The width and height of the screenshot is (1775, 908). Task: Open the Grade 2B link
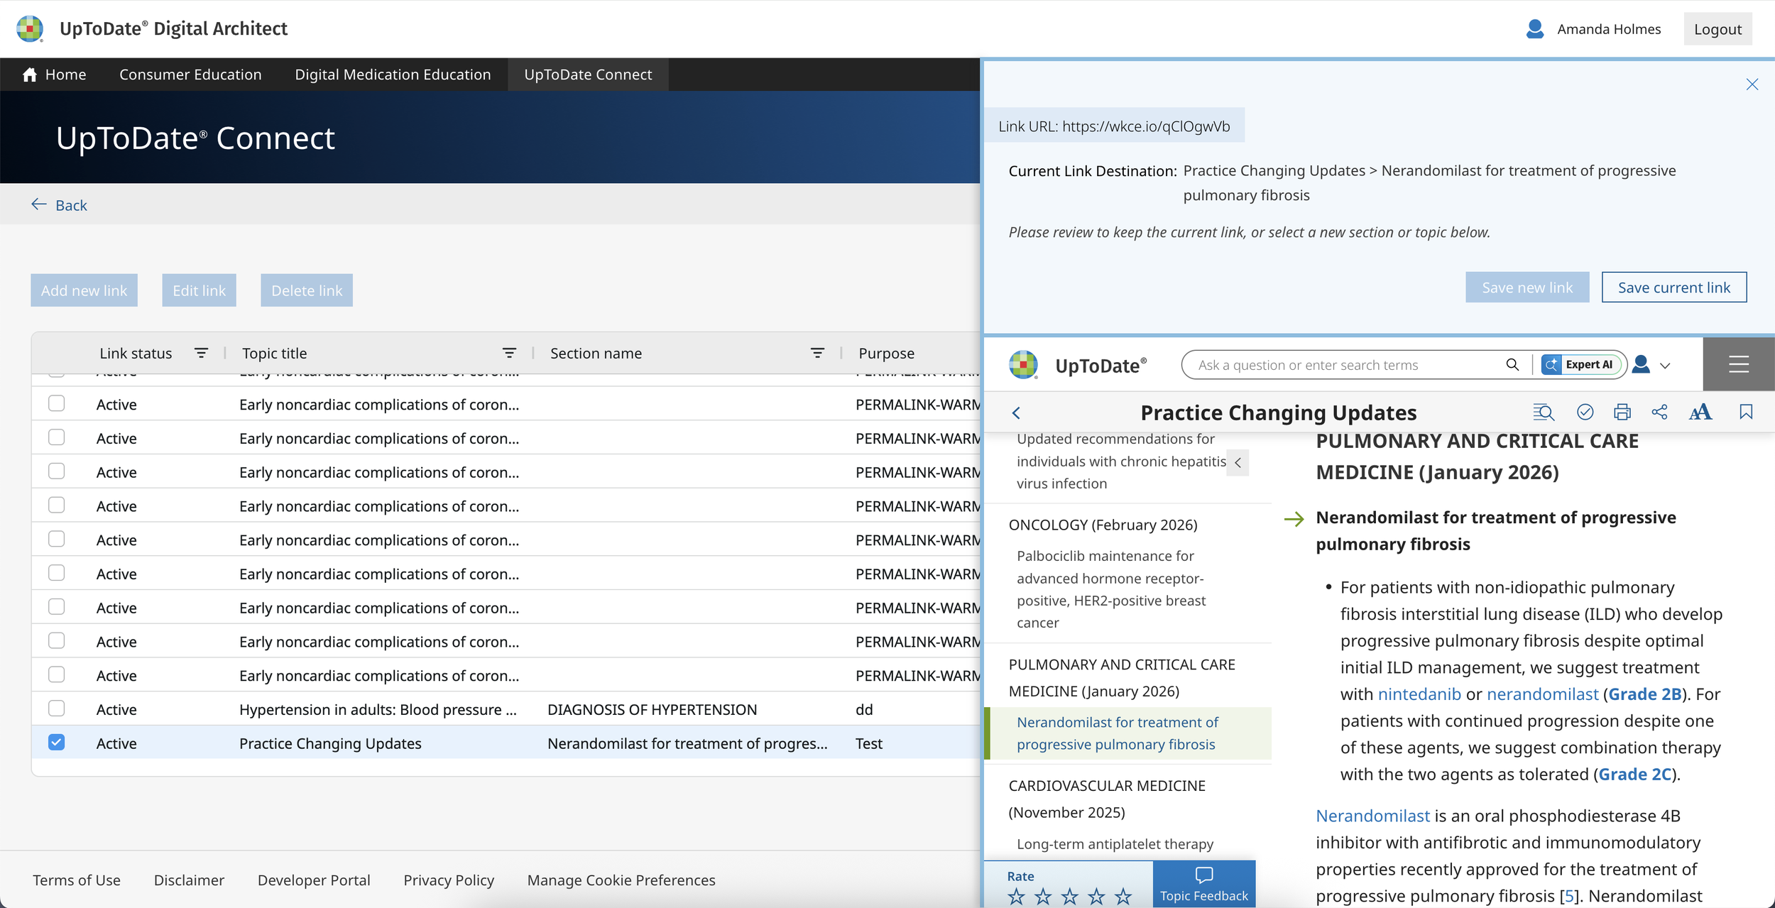[1644, 694]
